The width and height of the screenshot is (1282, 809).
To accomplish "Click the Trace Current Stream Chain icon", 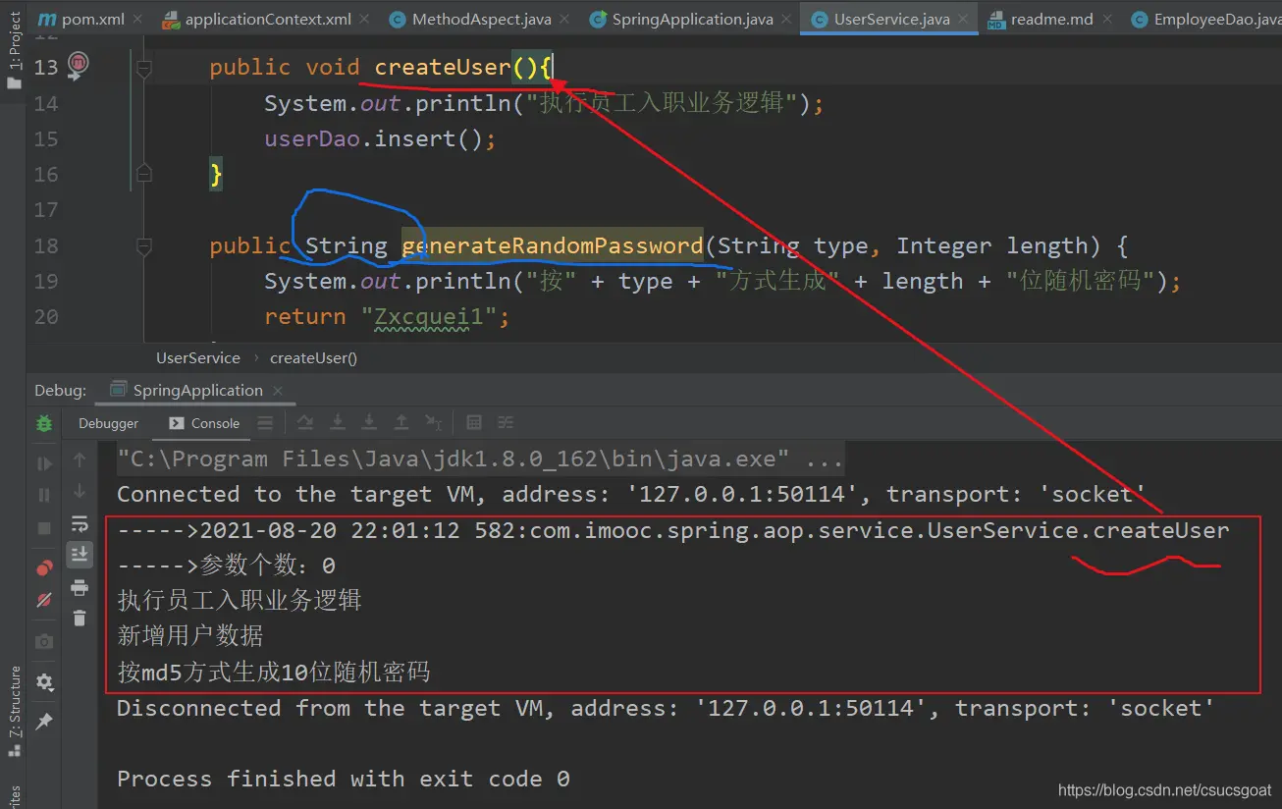I will [506, 423].
